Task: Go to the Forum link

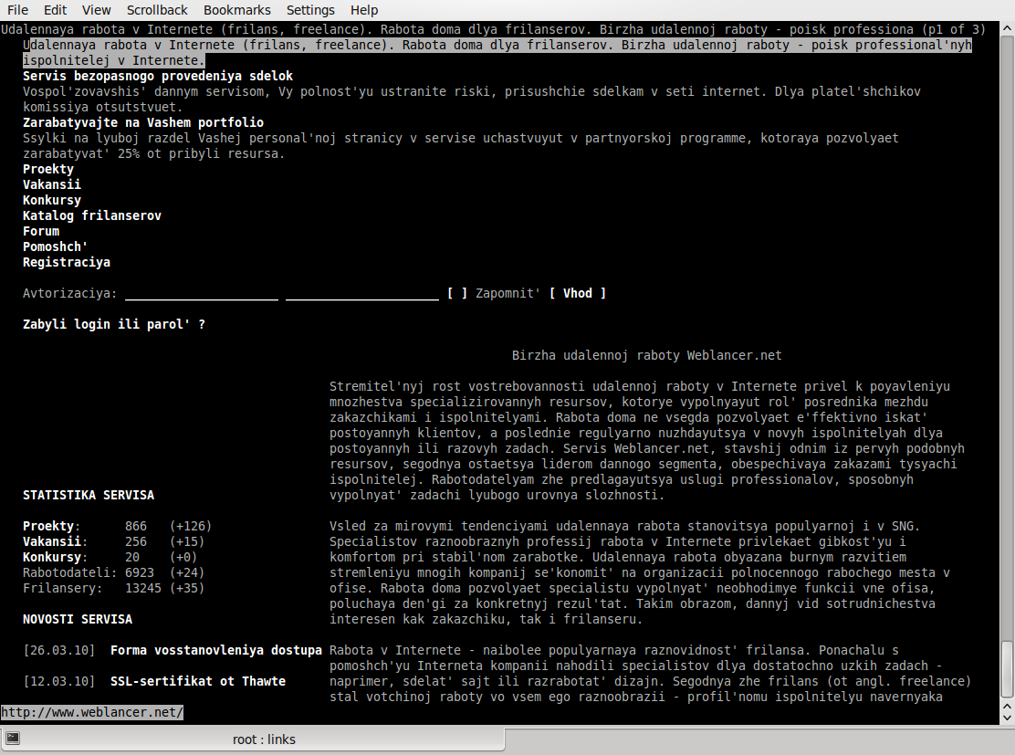Action: point(41,231)
